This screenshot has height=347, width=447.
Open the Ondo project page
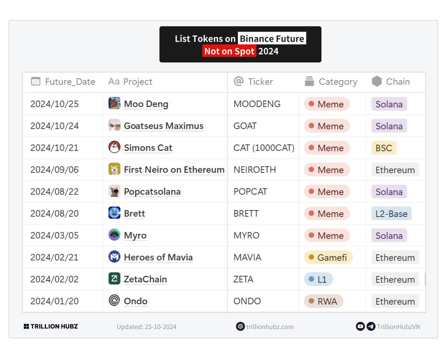[x=136, y=301]
